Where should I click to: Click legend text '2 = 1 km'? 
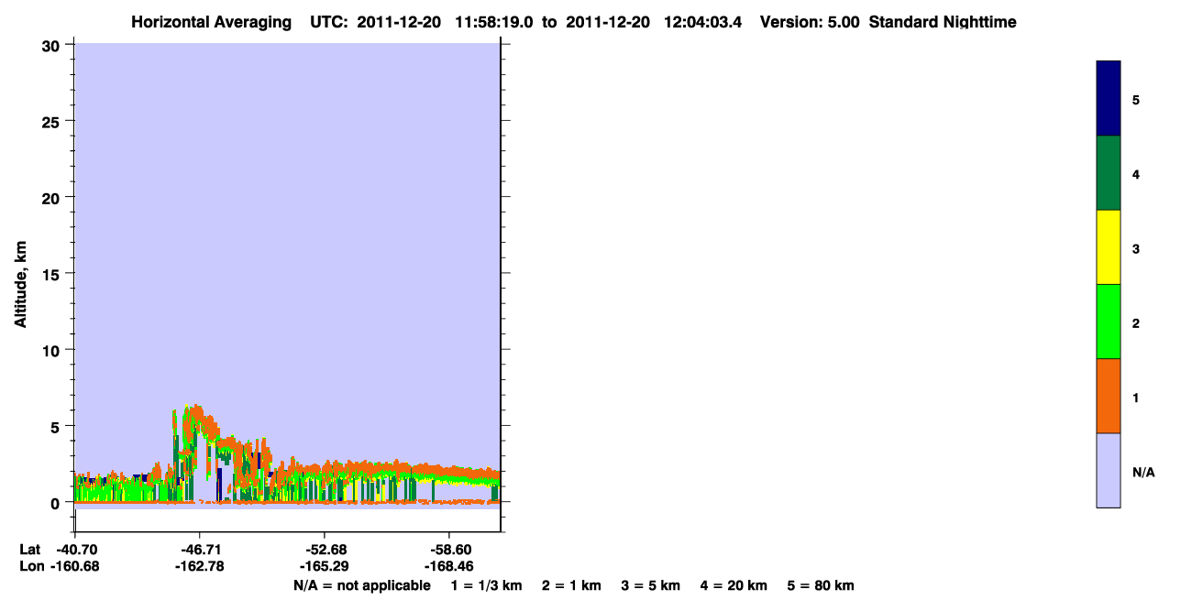click(571, 586)
